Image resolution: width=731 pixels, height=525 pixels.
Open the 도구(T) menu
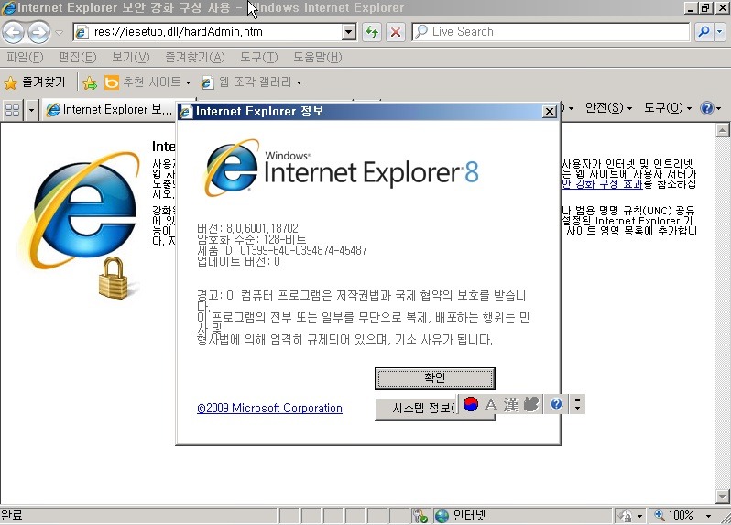pos(258,58)
